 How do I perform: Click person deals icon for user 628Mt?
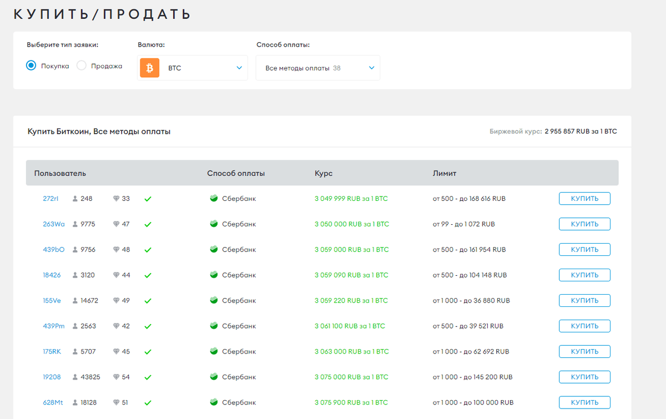tap(75, 403)
